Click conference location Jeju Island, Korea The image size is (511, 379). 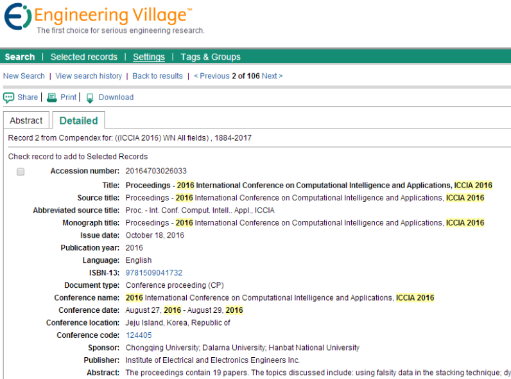tap(178, 322)
